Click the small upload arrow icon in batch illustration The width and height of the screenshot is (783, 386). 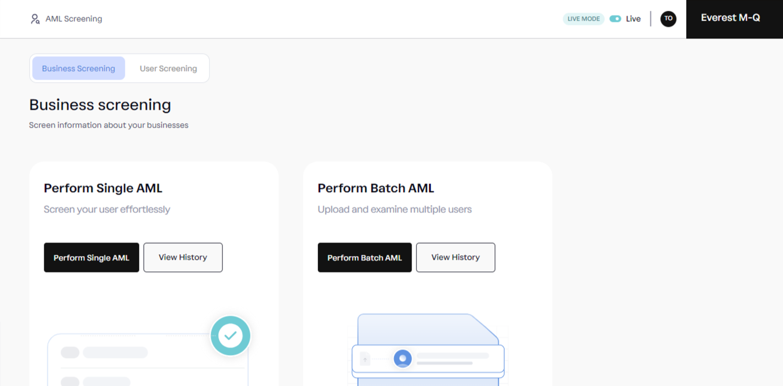(365, 359)
